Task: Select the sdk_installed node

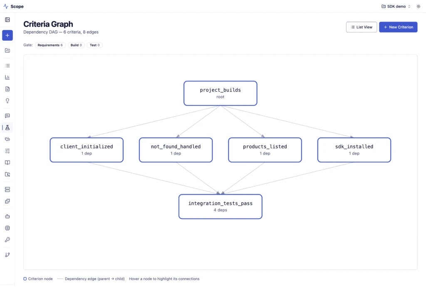Action: (354, 150)
